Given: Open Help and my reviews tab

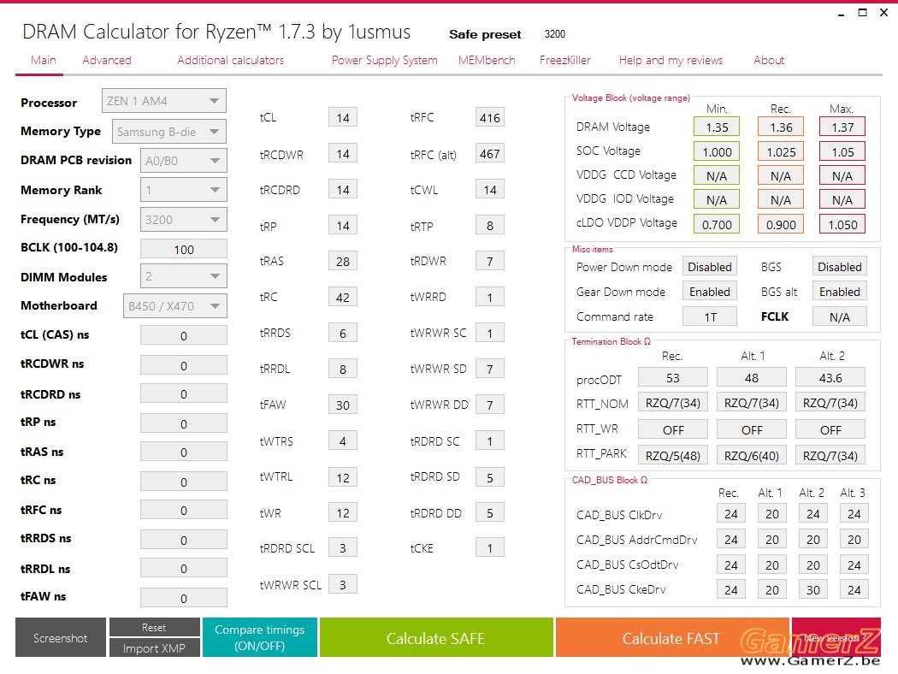Looking at the screenshot, I should pyautogui.click(x=671, y=60).
